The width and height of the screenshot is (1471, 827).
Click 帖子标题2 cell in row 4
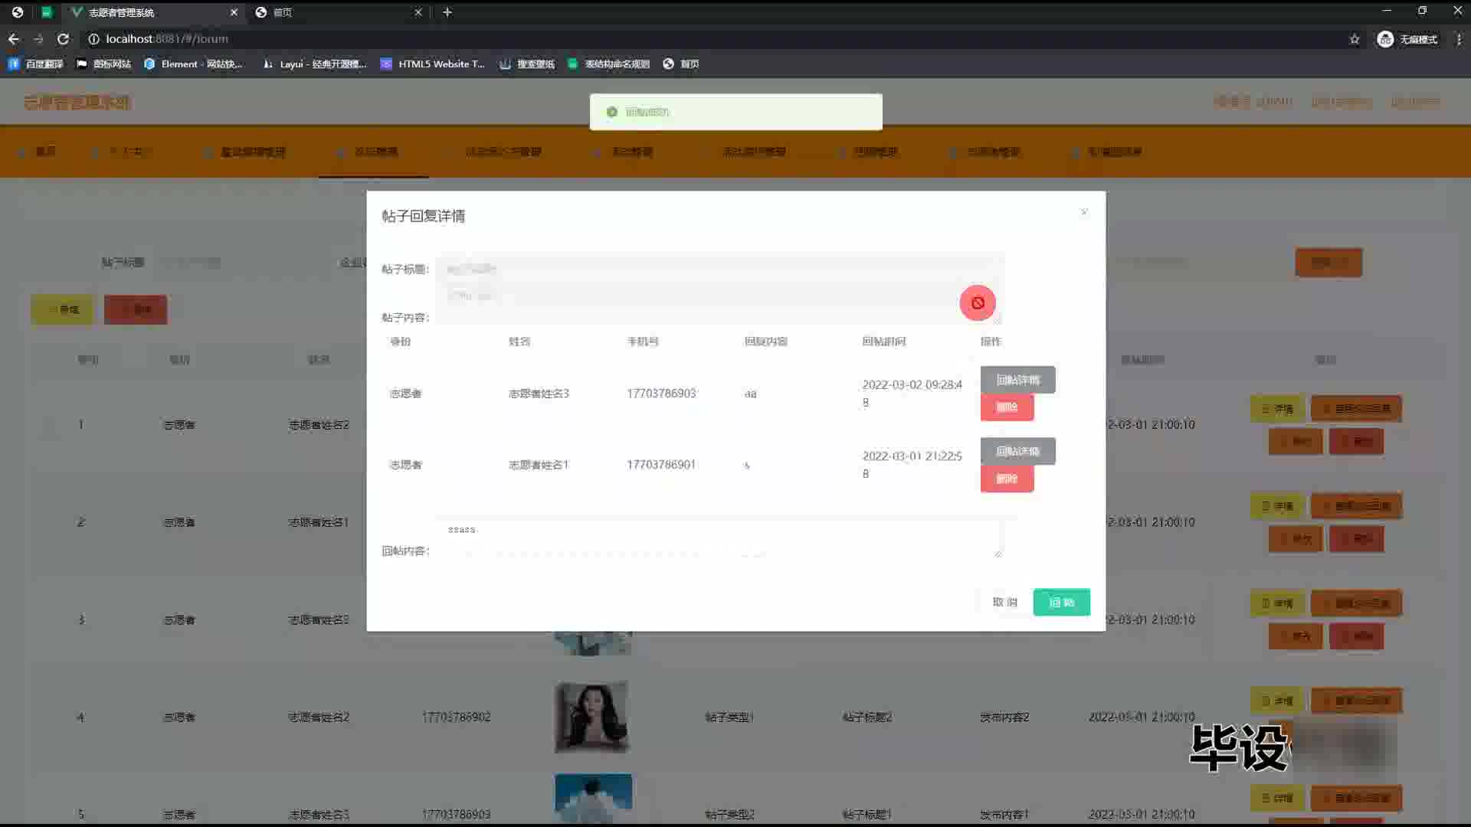coord(867,717)
